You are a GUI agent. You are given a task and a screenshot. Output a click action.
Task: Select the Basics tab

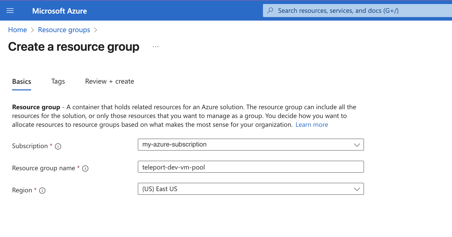click(x=21, y=81)
